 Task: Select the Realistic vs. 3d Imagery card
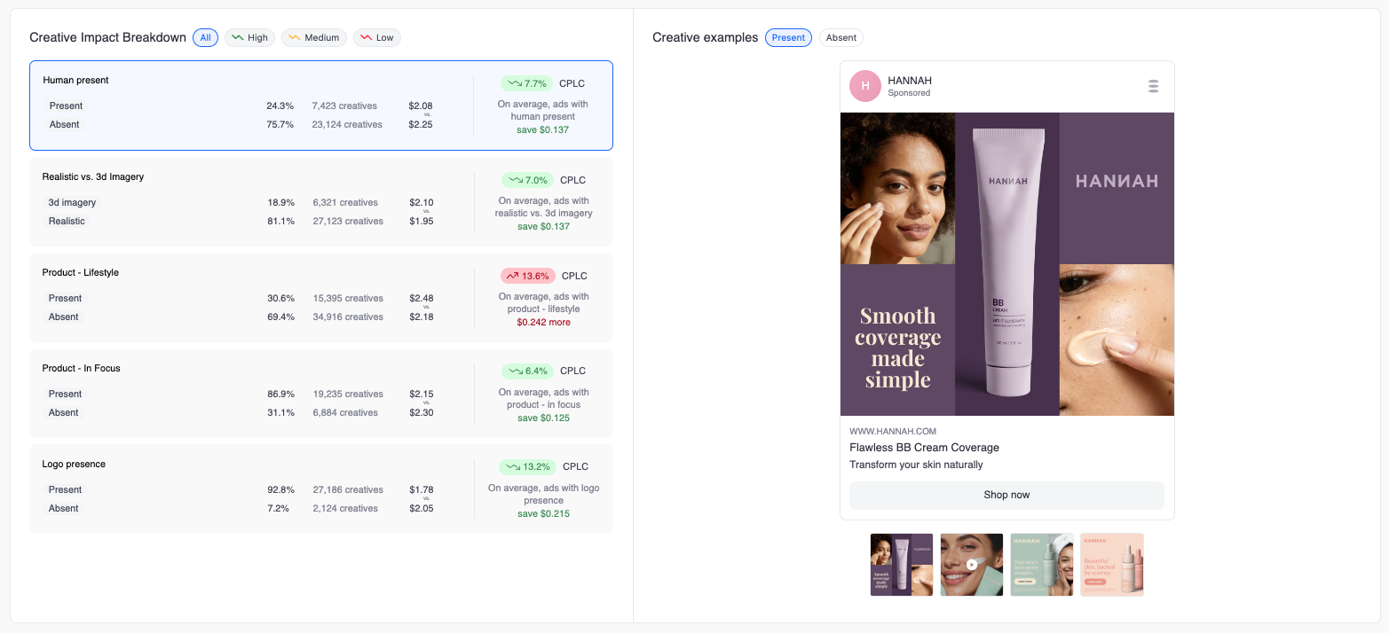(321, 202)
